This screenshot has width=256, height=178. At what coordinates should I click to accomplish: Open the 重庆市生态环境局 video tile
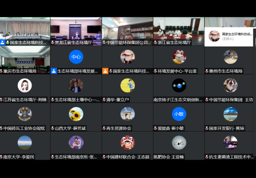tap(25, 60)
